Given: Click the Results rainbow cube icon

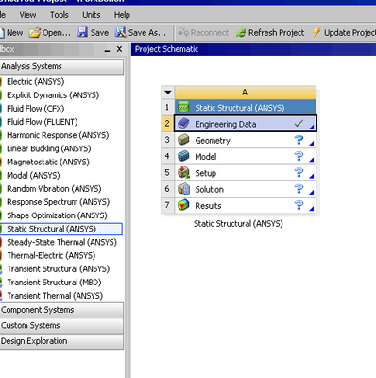Looking at the screenshot, I should click(183, 205).
